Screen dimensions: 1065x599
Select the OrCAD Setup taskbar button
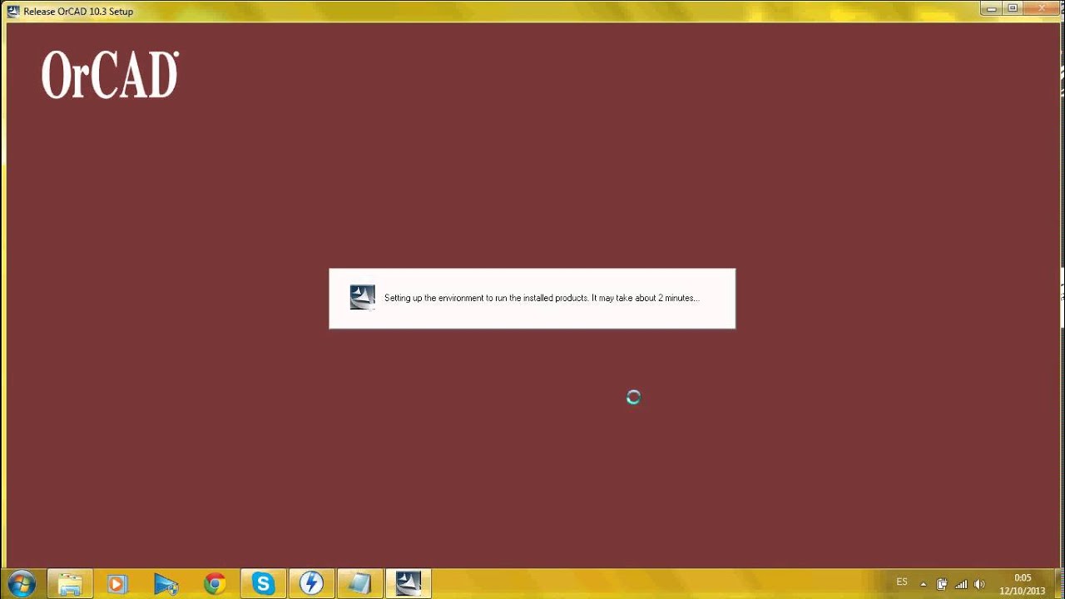(409, 583)
